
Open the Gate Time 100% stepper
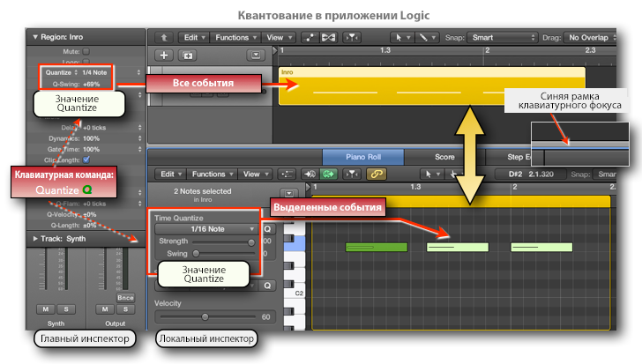click(x=139, y=149)
